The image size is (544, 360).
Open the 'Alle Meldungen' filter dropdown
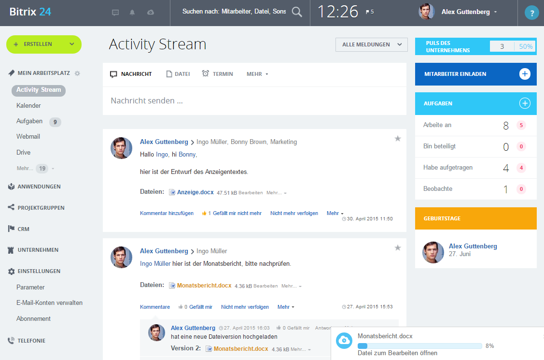(371, 44)
